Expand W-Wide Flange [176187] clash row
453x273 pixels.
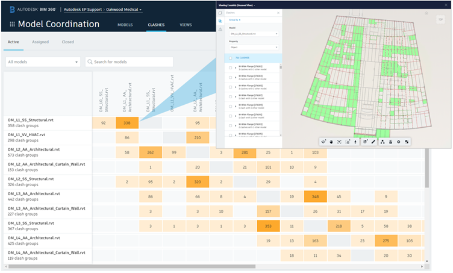[x=236, y=97]
